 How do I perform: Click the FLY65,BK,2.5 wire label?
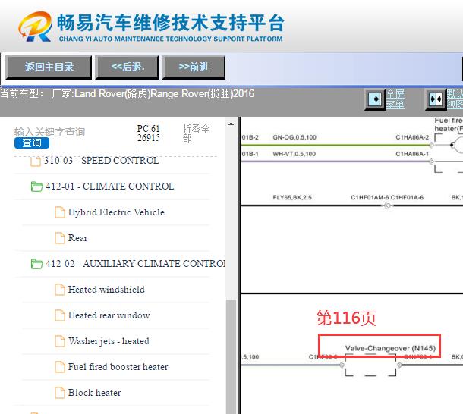click(292, 197)
